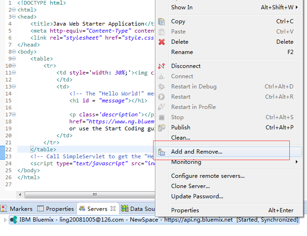Collapse the td fold on line 13
Image resolution: width=307 pixels, height=236 pixels.
13,87
